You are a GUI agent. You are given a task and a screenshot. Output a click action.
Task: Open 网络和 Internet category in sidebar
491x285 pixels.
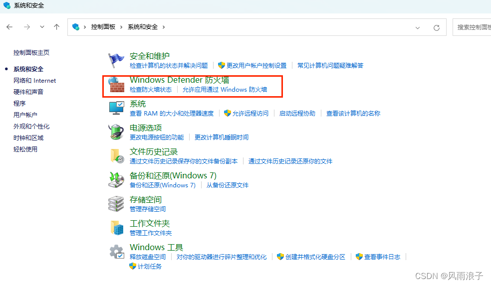point(34,80)
